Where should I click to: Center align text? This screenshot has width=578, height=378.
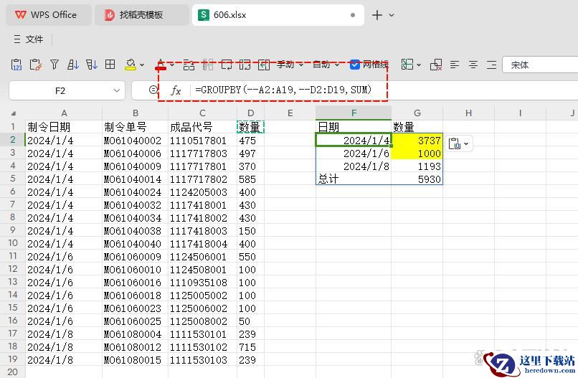(x=473, y=65)
